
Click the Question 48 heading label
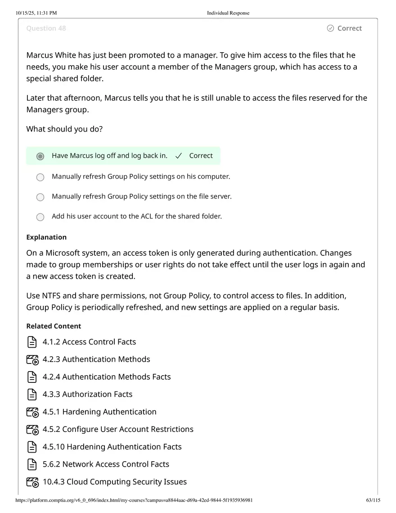(x=46, y=28)
